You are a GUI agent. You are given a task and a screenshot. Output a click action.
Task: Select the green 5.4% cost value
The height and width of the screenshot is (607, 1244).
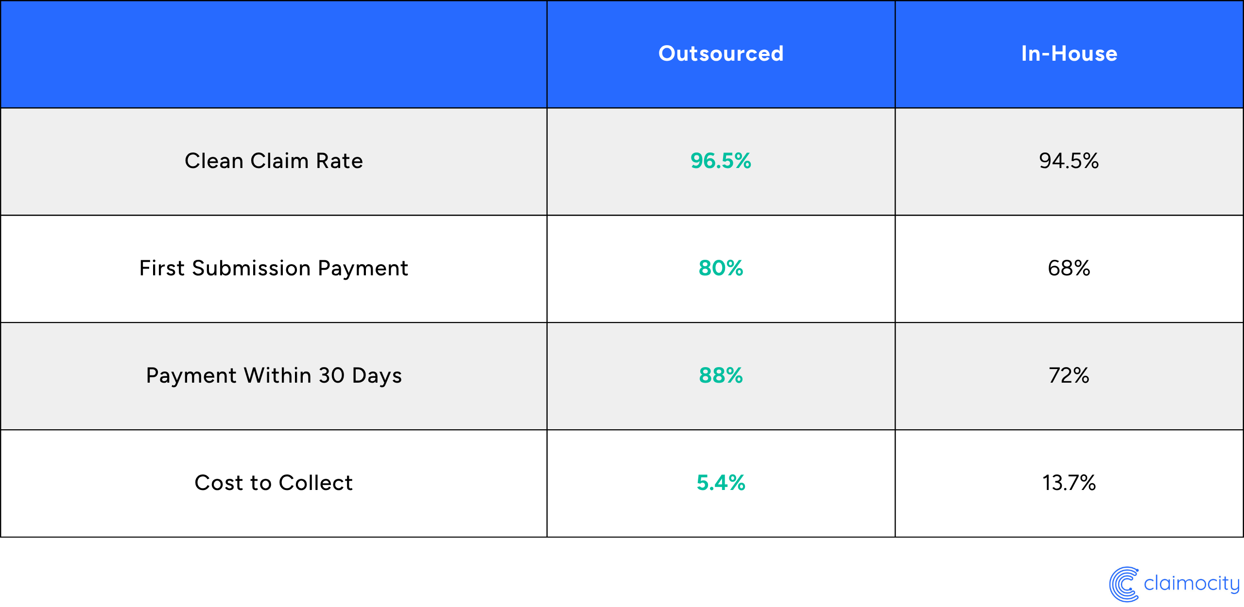coord(721,483)
